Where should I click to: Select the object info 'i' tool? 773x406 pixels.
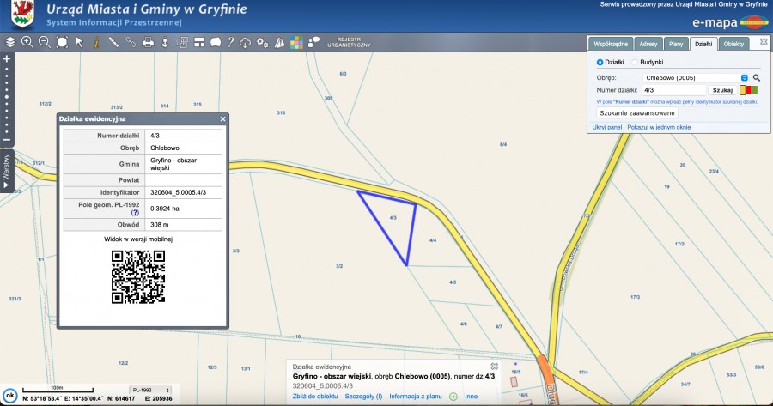97,41
